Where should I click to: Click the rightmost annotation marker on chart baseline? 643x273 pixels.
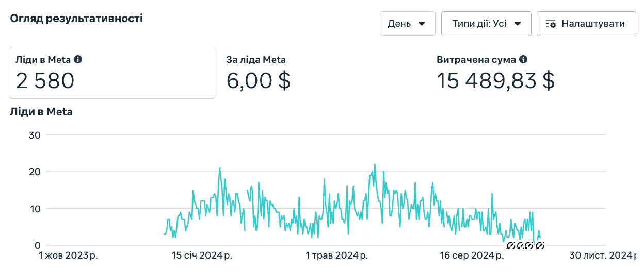(x=540, y=246)
